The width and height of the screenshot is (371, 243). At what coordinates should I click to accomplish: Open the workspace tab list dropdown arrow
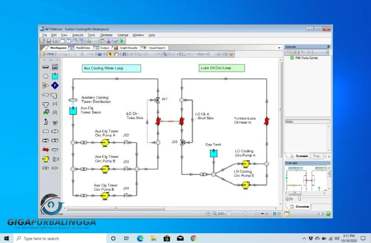279,48
